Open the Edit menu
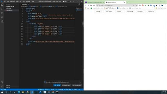This screenshot has width=167, height=94. click(8, 1)
